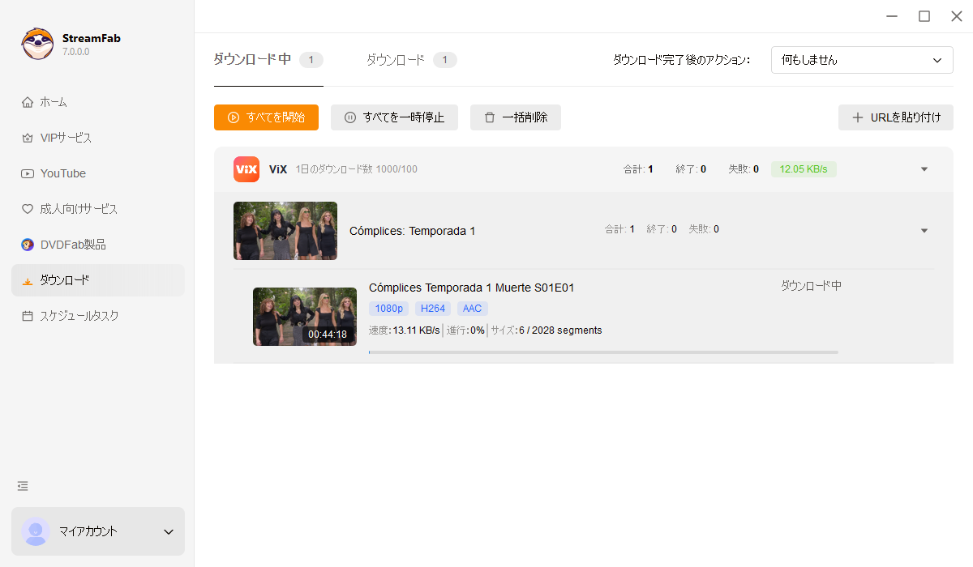
Task: Collapse the Cómplices: Temporada 1 series row
Action: (x=924, y=229)
